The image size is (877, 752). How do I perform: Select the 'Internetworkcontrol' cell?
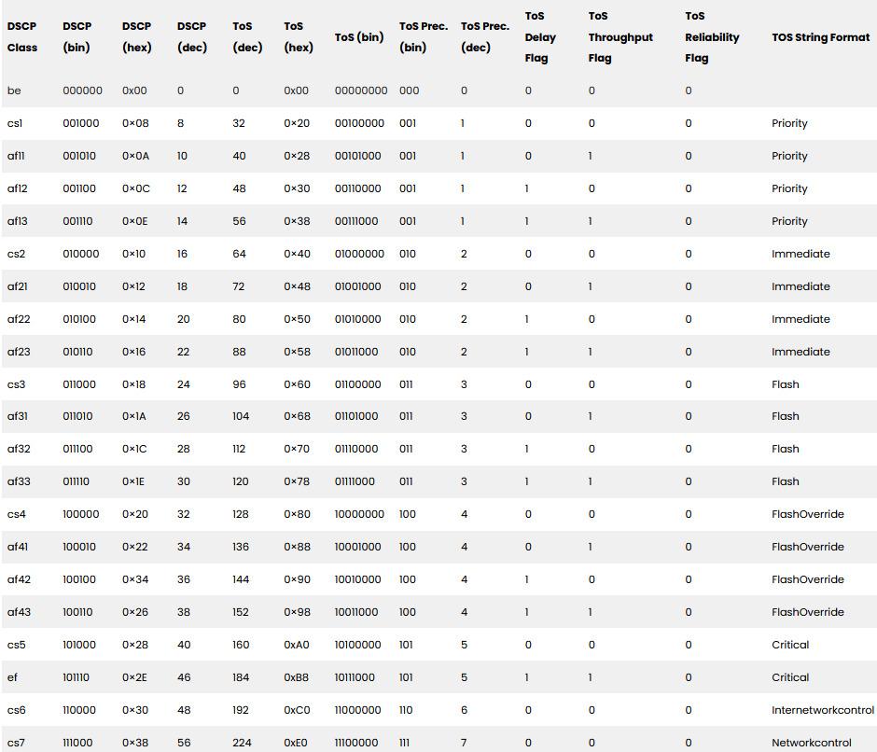(x=822, y=710)
